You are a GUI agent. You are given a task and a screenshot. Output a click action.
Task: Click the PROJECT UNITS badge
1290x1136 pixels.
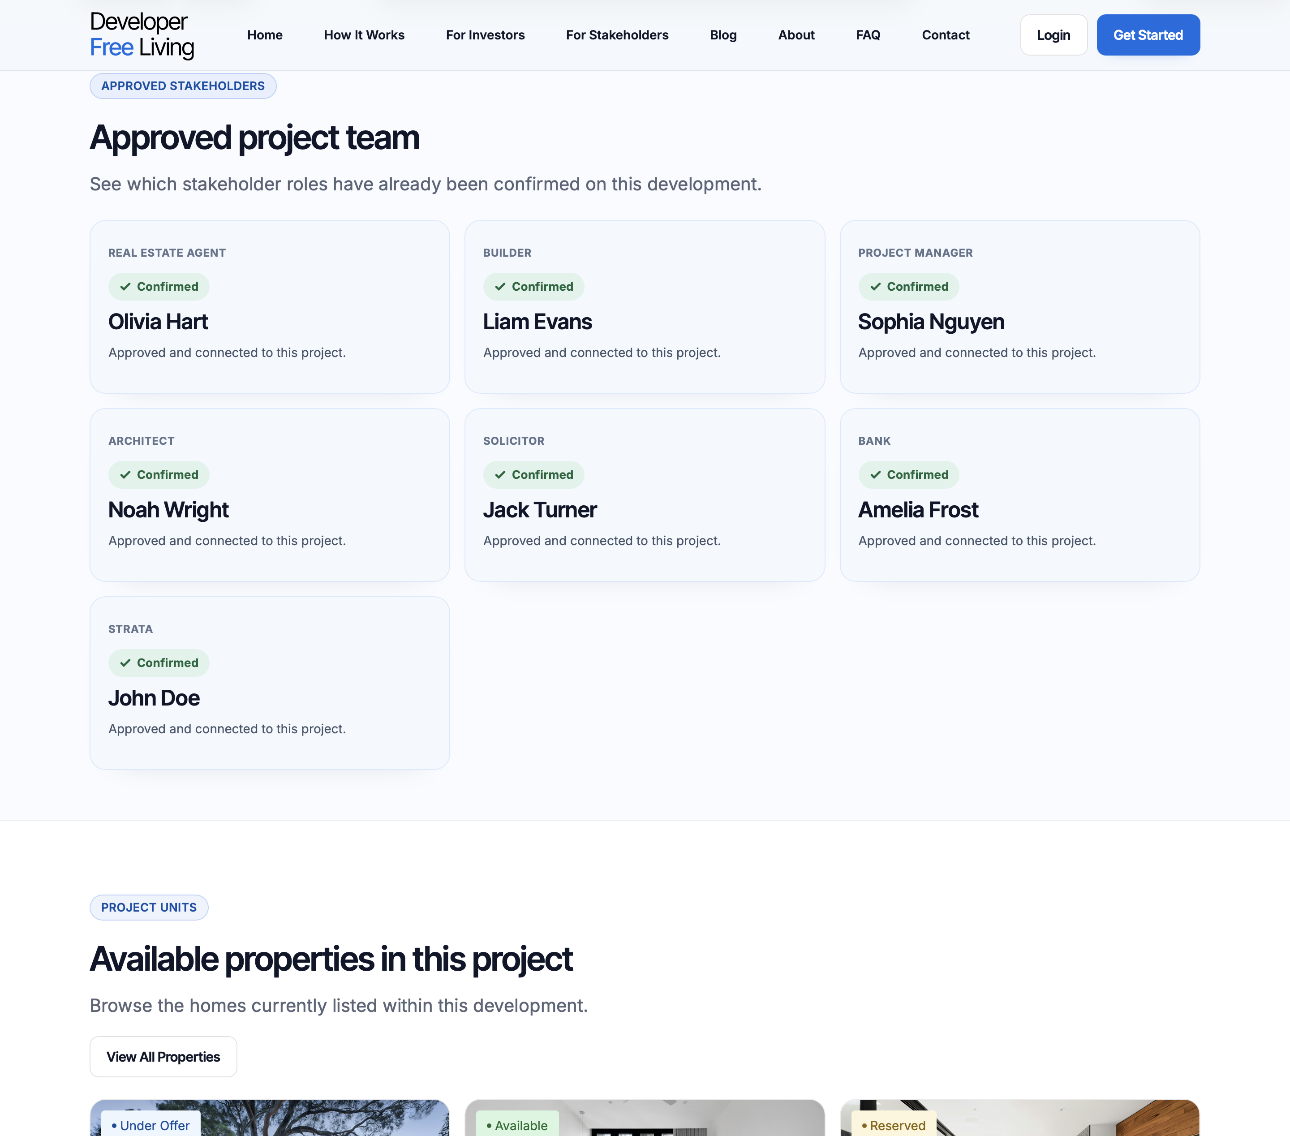tap(148, 907)
